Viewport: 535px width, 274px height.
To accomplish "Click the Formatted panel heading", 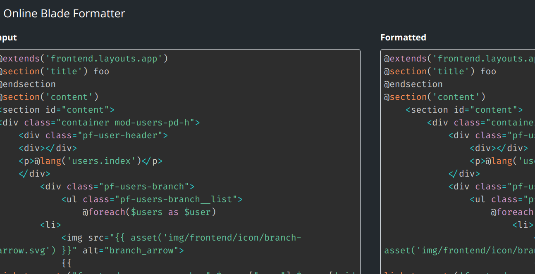I will 403,38.
